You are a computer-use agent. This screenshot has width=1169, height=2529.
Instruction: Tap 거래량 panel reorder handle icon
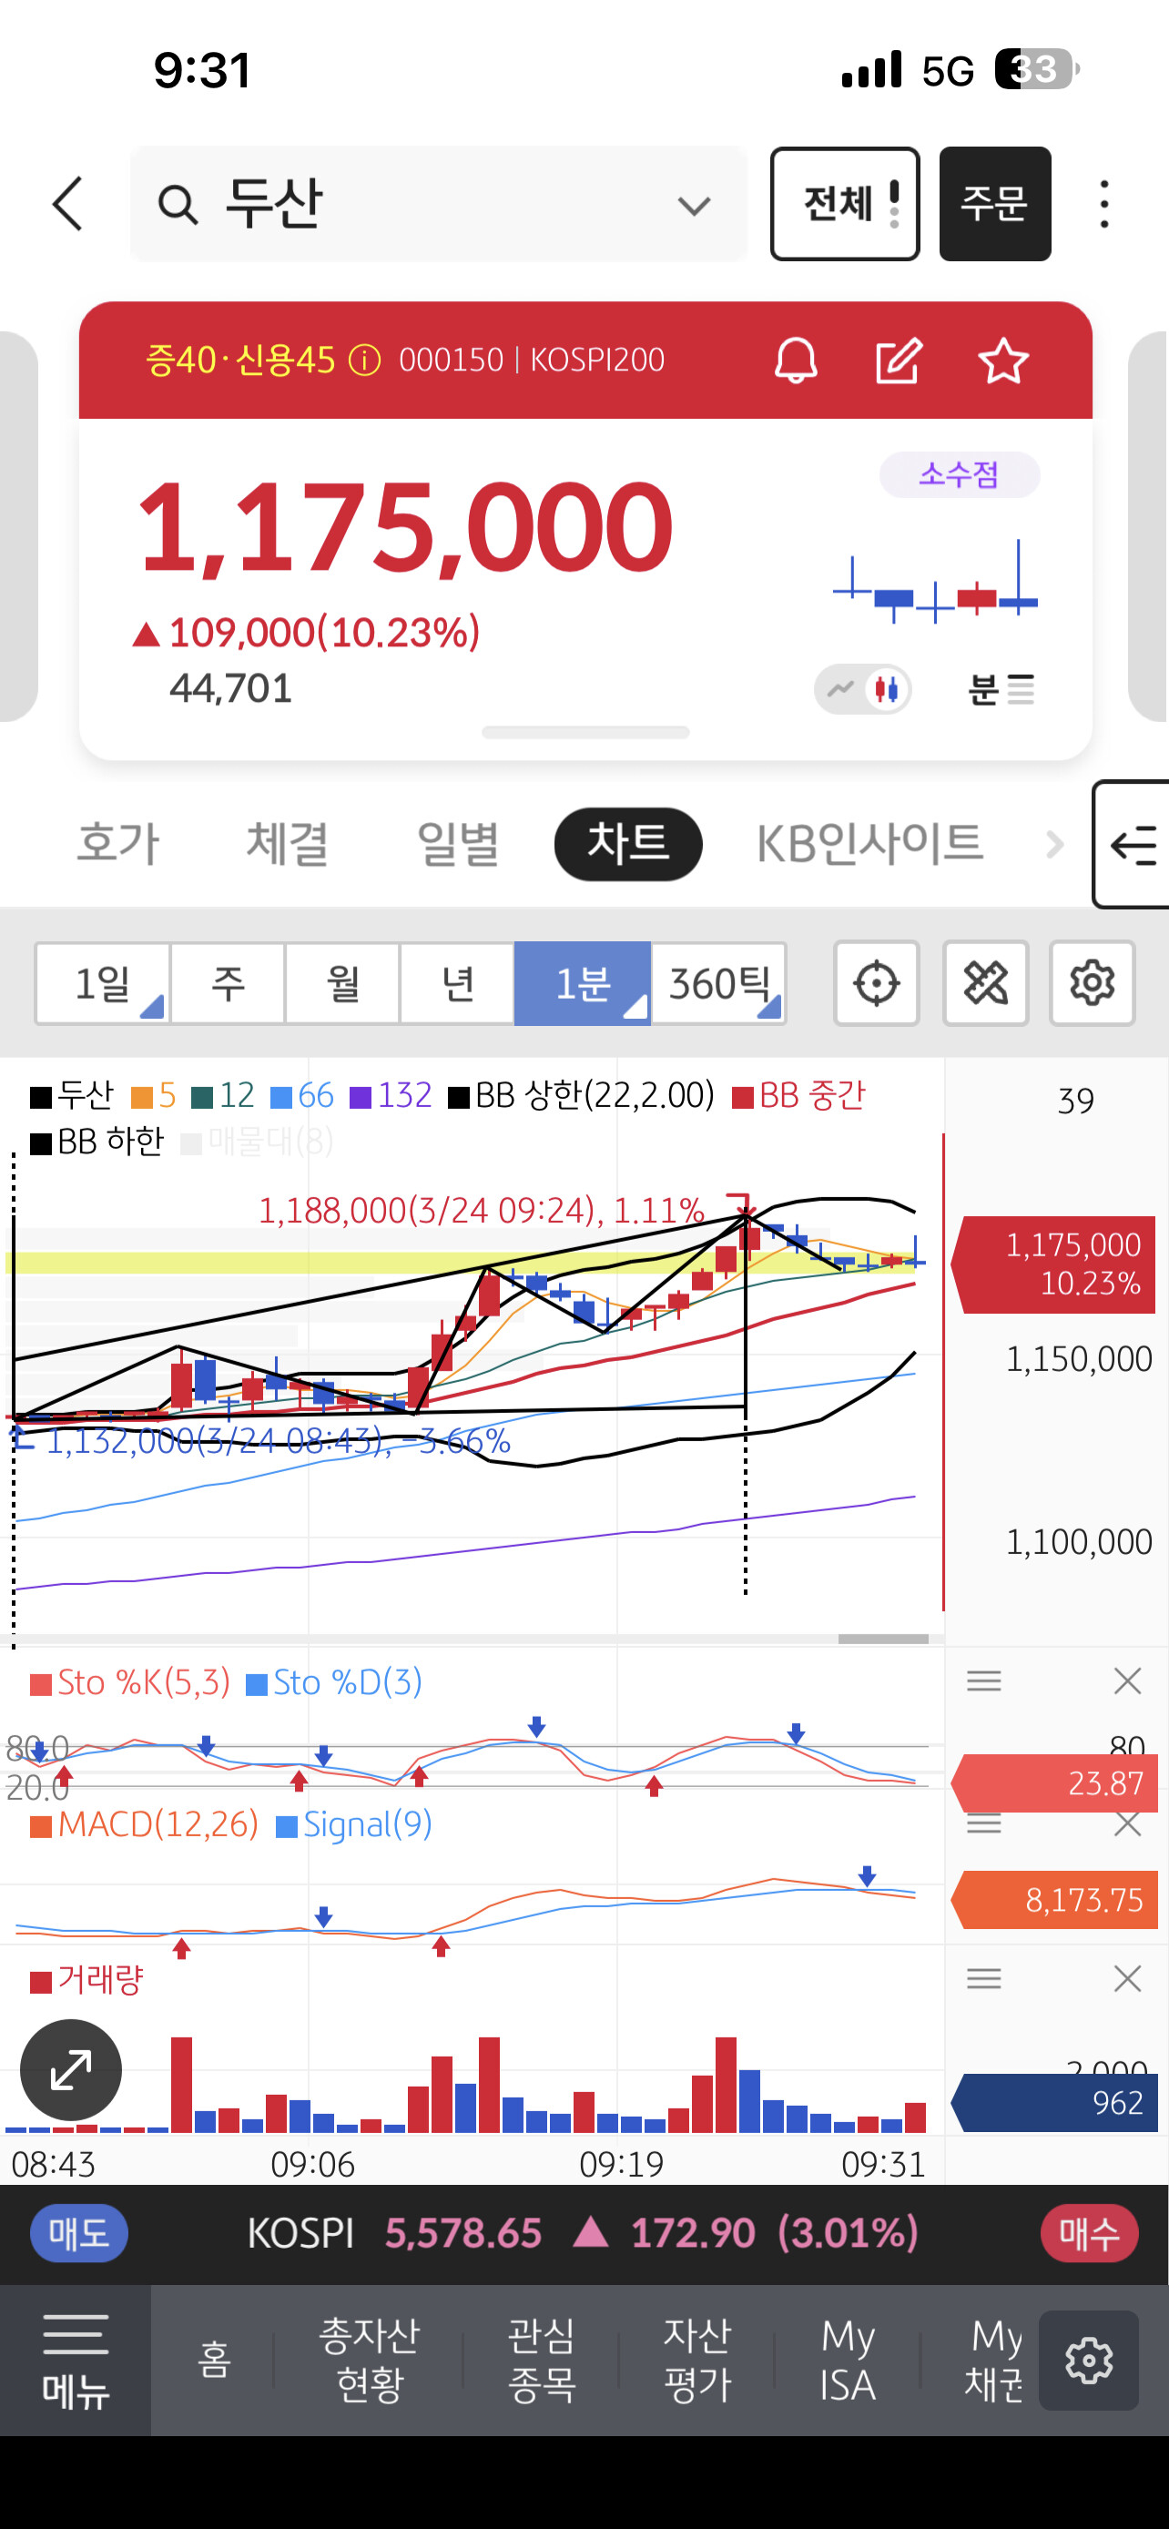pos(983,1978)
